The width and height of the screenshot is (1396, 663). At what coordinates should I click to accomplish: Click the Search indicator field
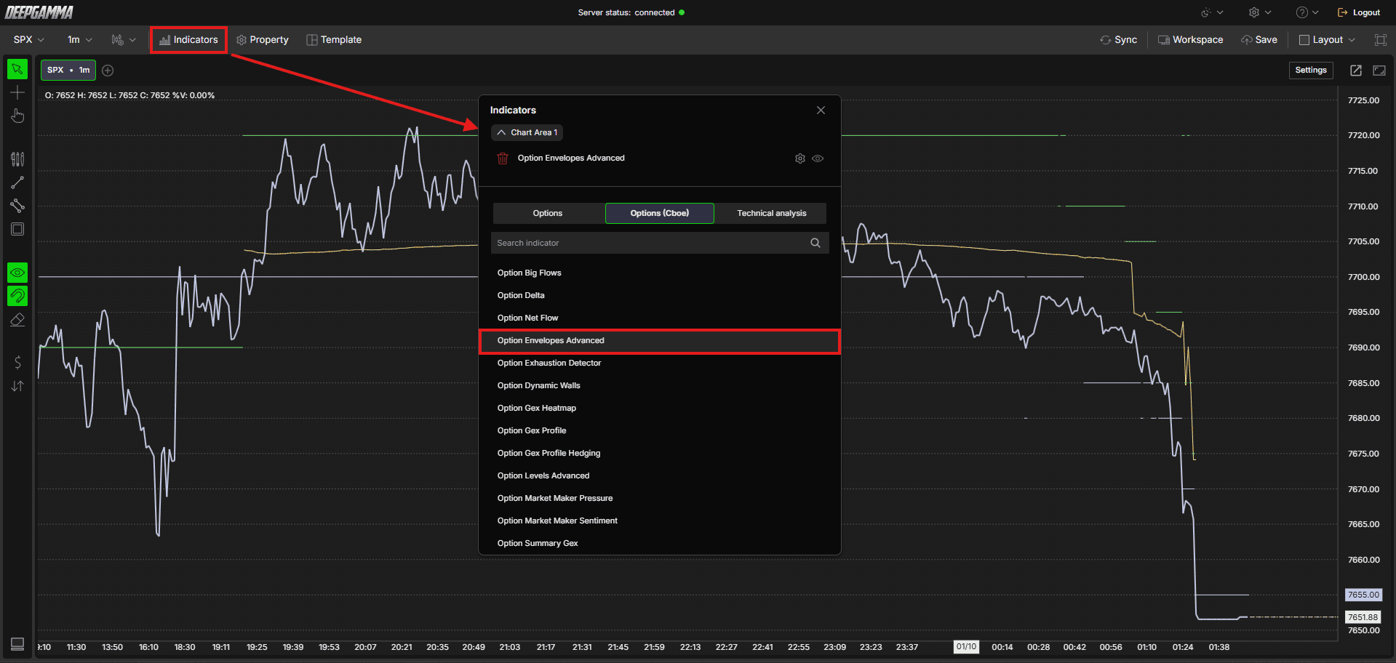(660, 243)
